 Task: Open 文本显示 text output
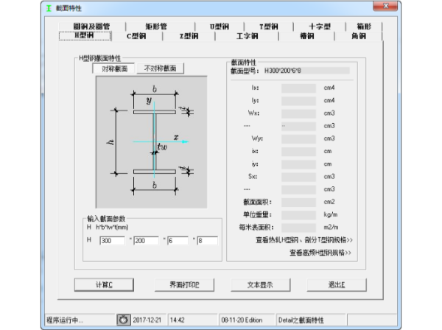coord(252,284)
